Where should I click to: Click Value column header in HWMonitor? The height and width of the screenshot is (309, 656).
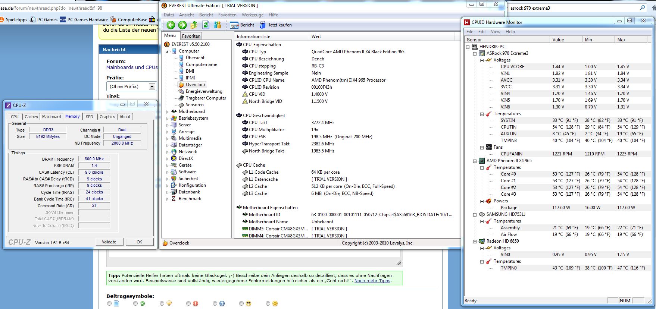566,40
